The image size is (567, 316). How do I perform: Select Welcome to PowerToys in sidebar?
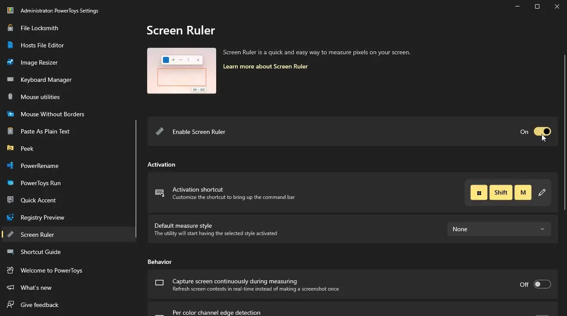69,270
